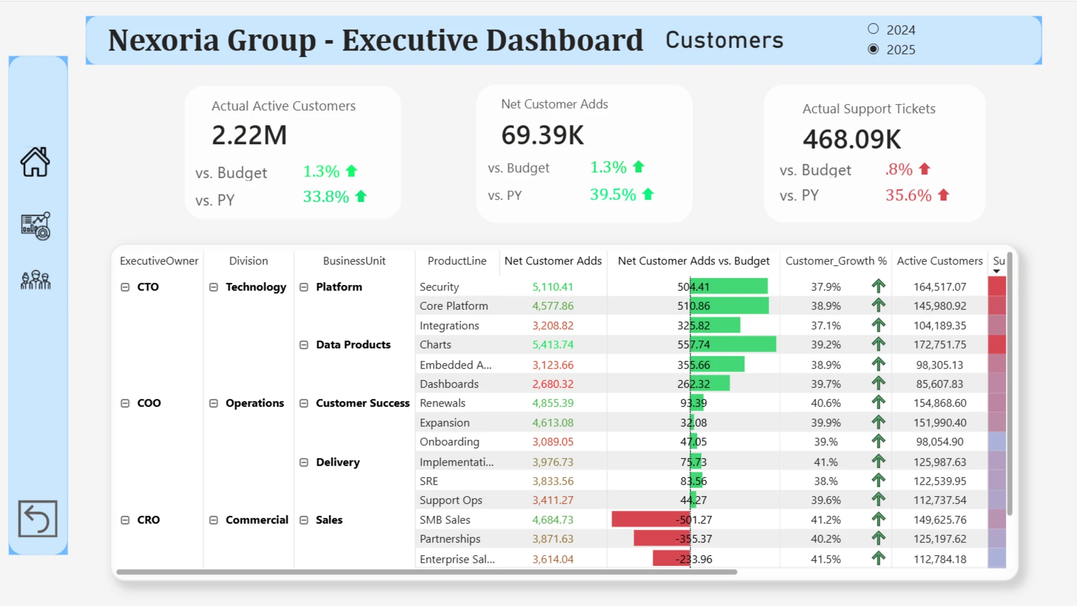Click the red heatmap cell in Charts row
The width and height of the screenshot is (1077, 606).
coord(996,345)
